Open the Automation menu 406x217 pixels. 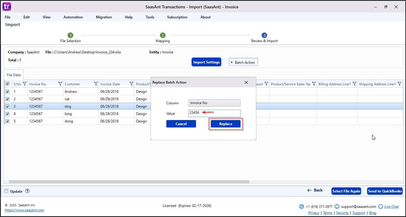[x=73, y=17]
